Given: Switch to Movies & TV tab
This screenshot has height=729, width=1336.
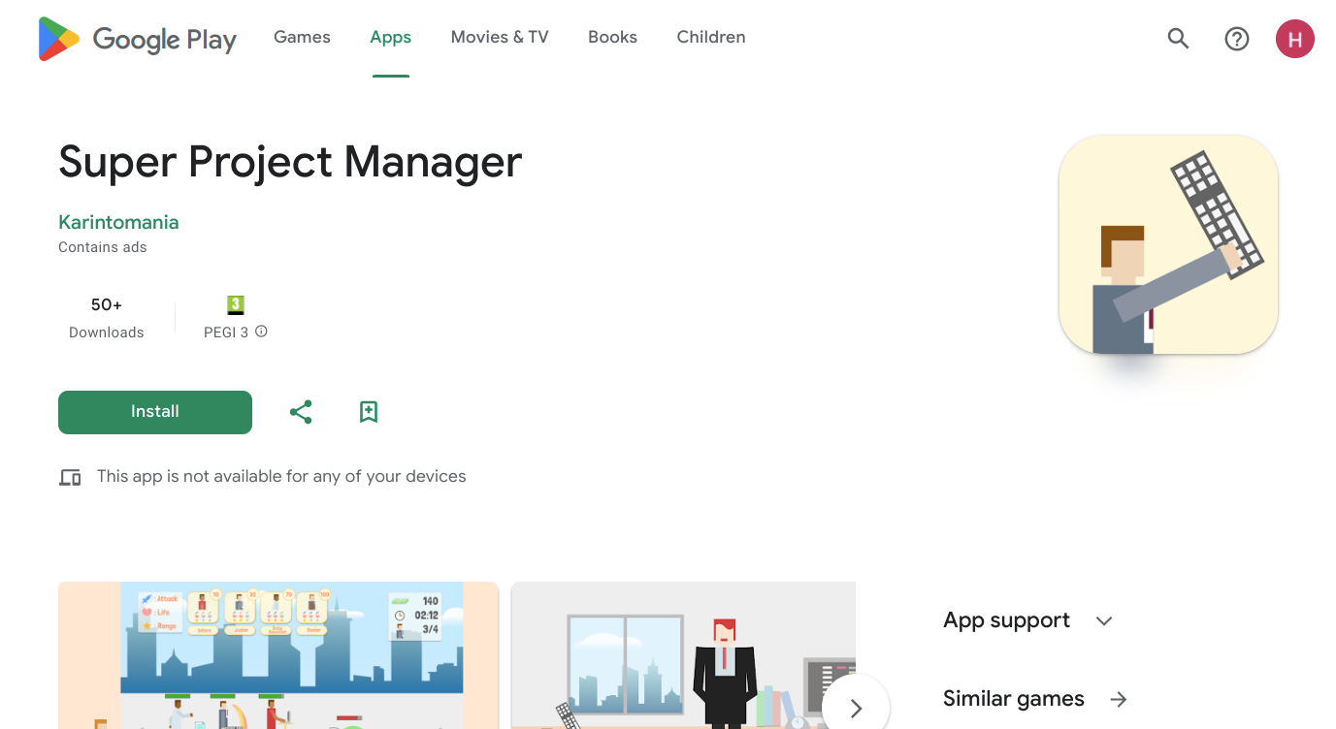Looking at the screenshot, I should tap(500, 37).
